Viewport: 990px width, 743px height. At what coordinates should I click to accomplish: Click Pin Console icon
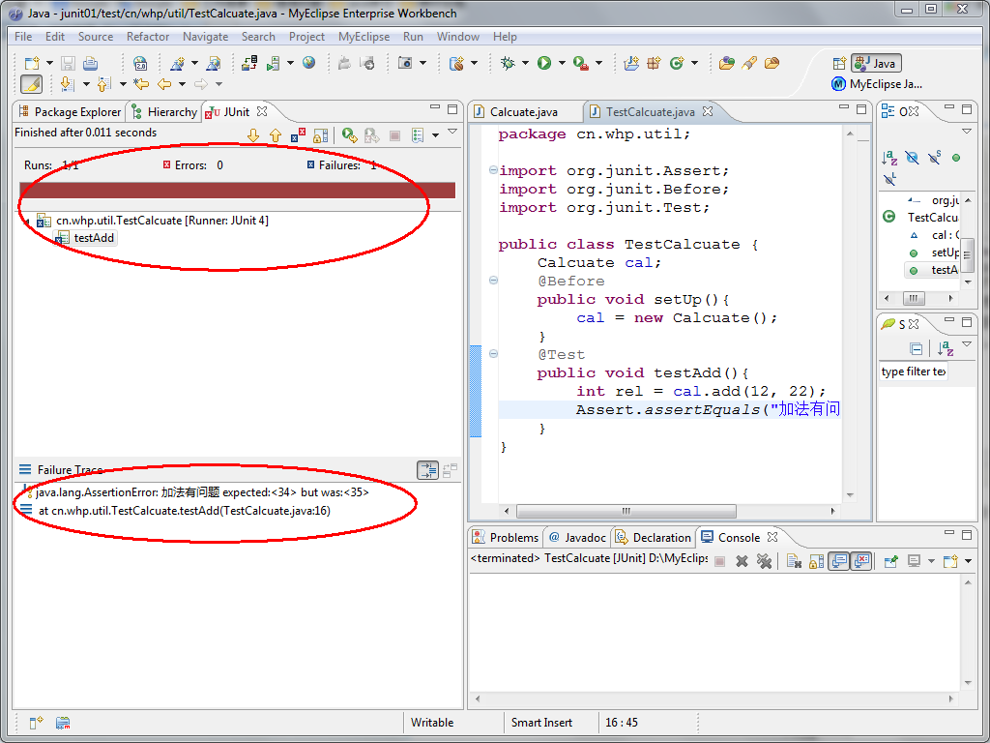pos(890,561)
